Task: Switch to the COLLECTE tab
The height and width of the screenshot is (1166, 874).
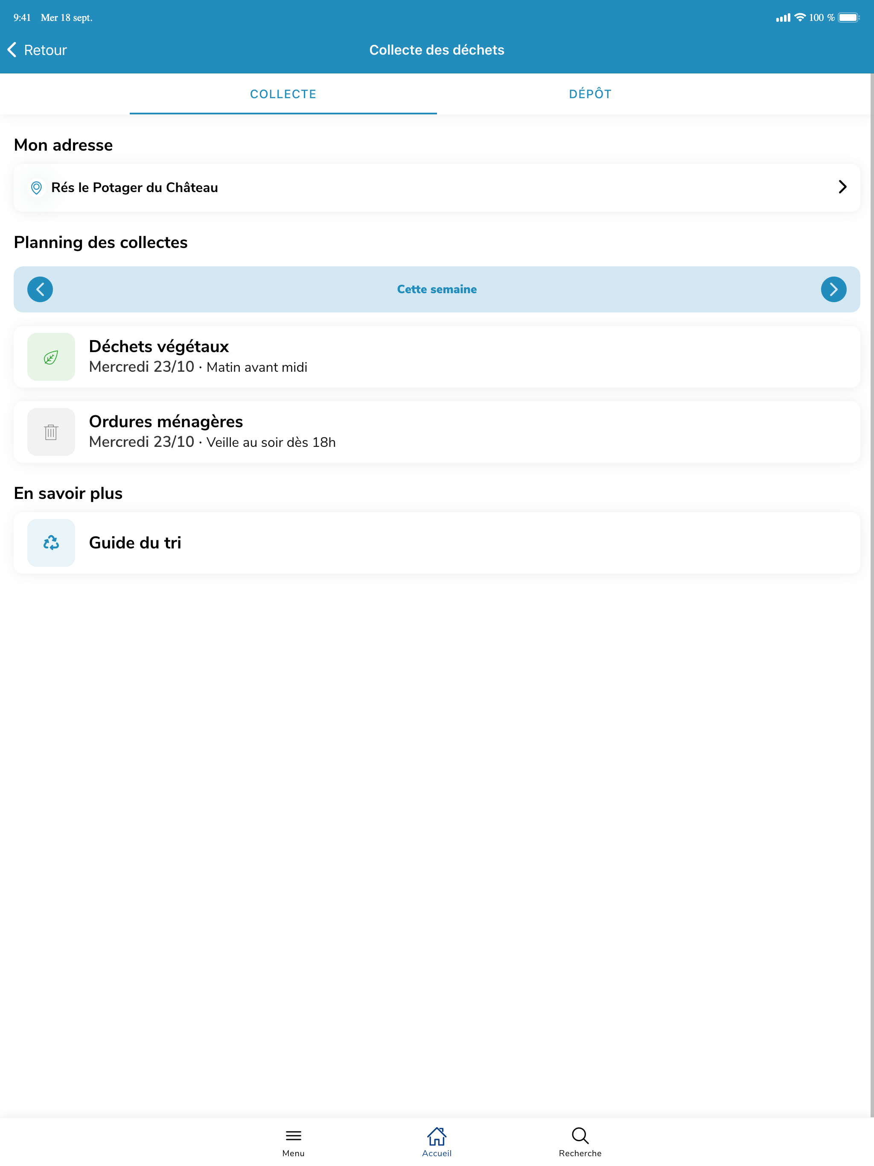Action: (283, 94)
